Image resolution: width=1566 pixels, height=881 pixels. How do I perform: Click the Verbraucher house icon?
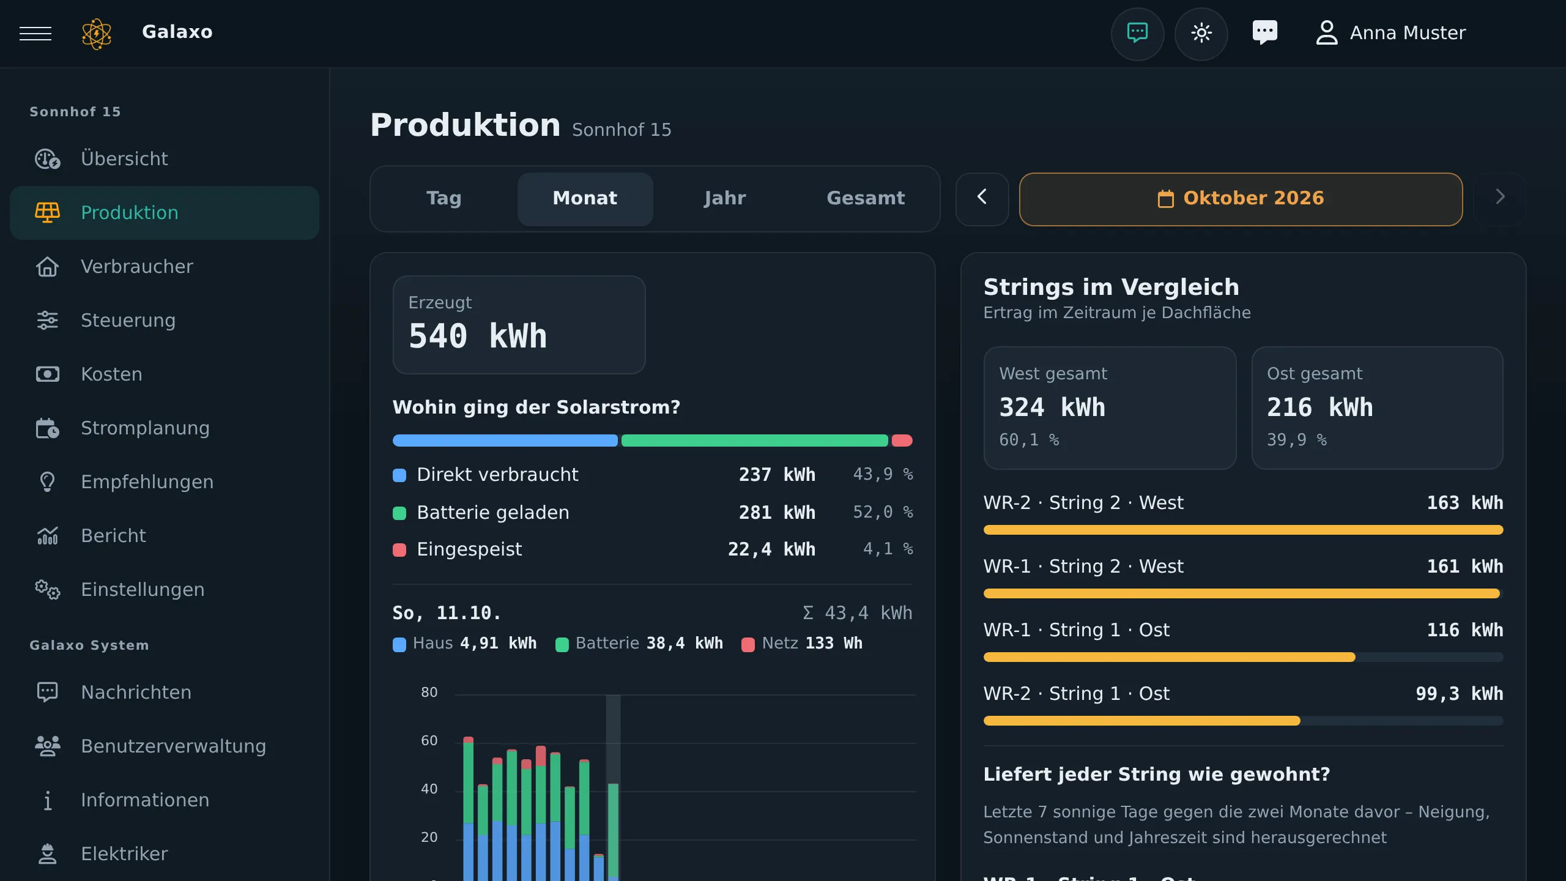(47, 267)
